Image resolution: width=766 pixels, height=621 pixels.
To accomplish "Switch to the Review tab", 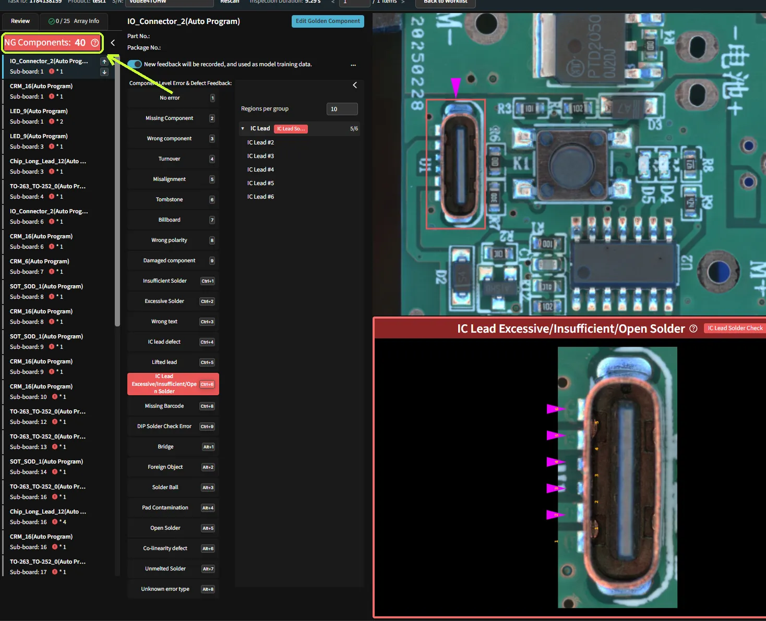I will [20, 21].
